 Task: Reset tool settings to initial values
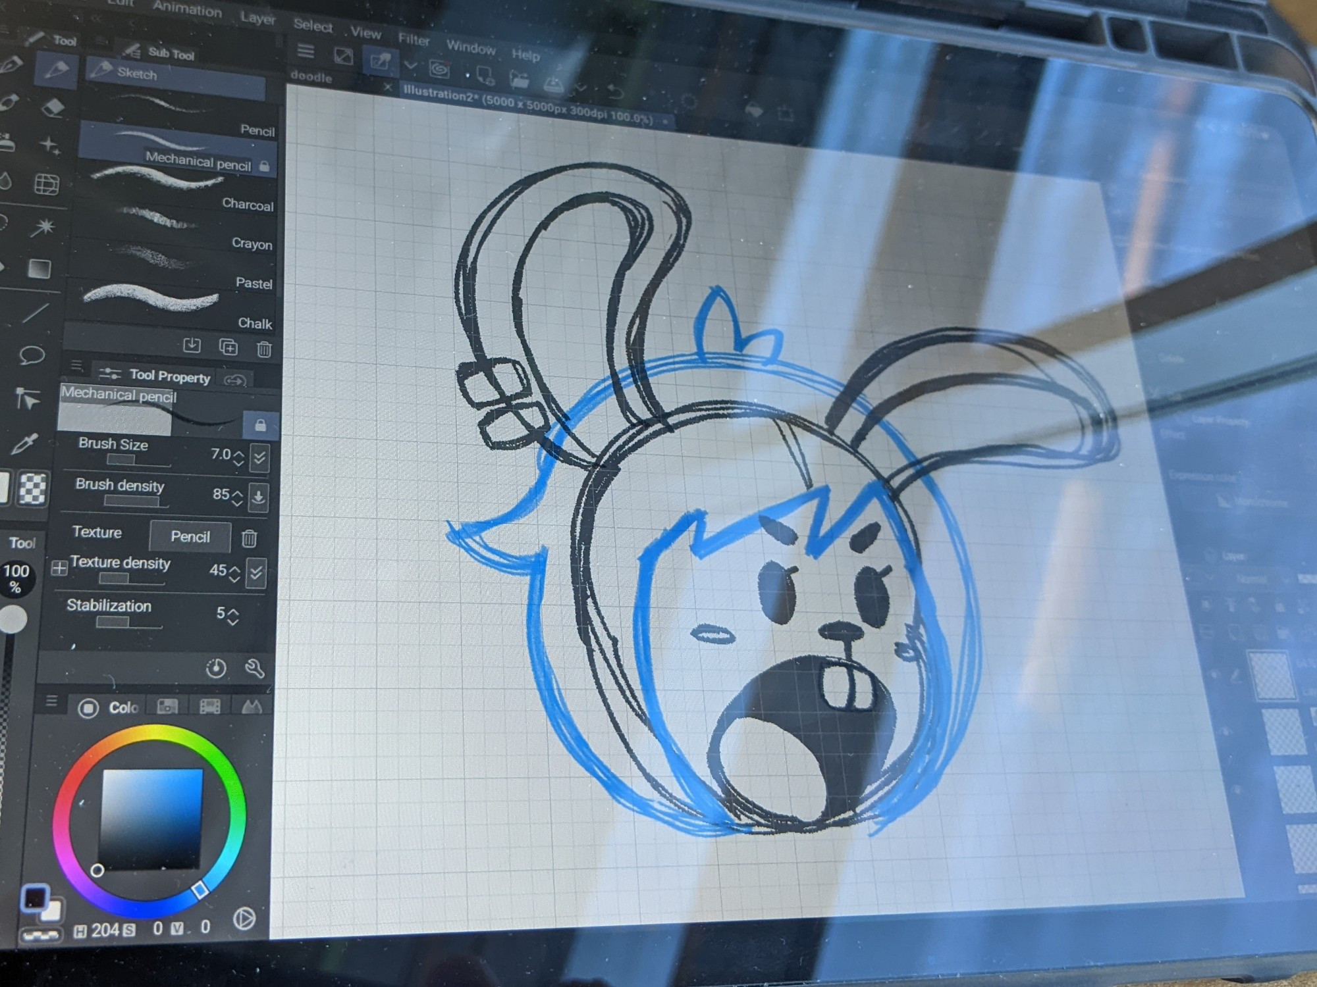pyautogui.click(x=216, y=668)
